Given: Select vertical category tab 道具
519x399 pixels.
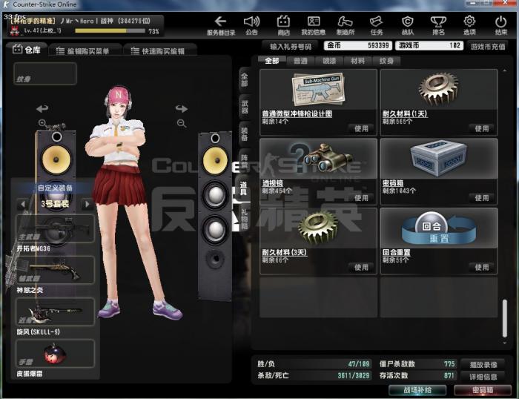Looking at the screenshot, I should click(243, 188).
